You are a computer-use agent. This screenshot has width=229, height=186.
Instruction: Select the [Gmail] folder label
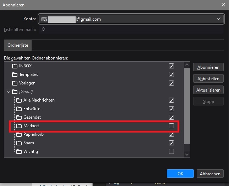coord(26,92)
